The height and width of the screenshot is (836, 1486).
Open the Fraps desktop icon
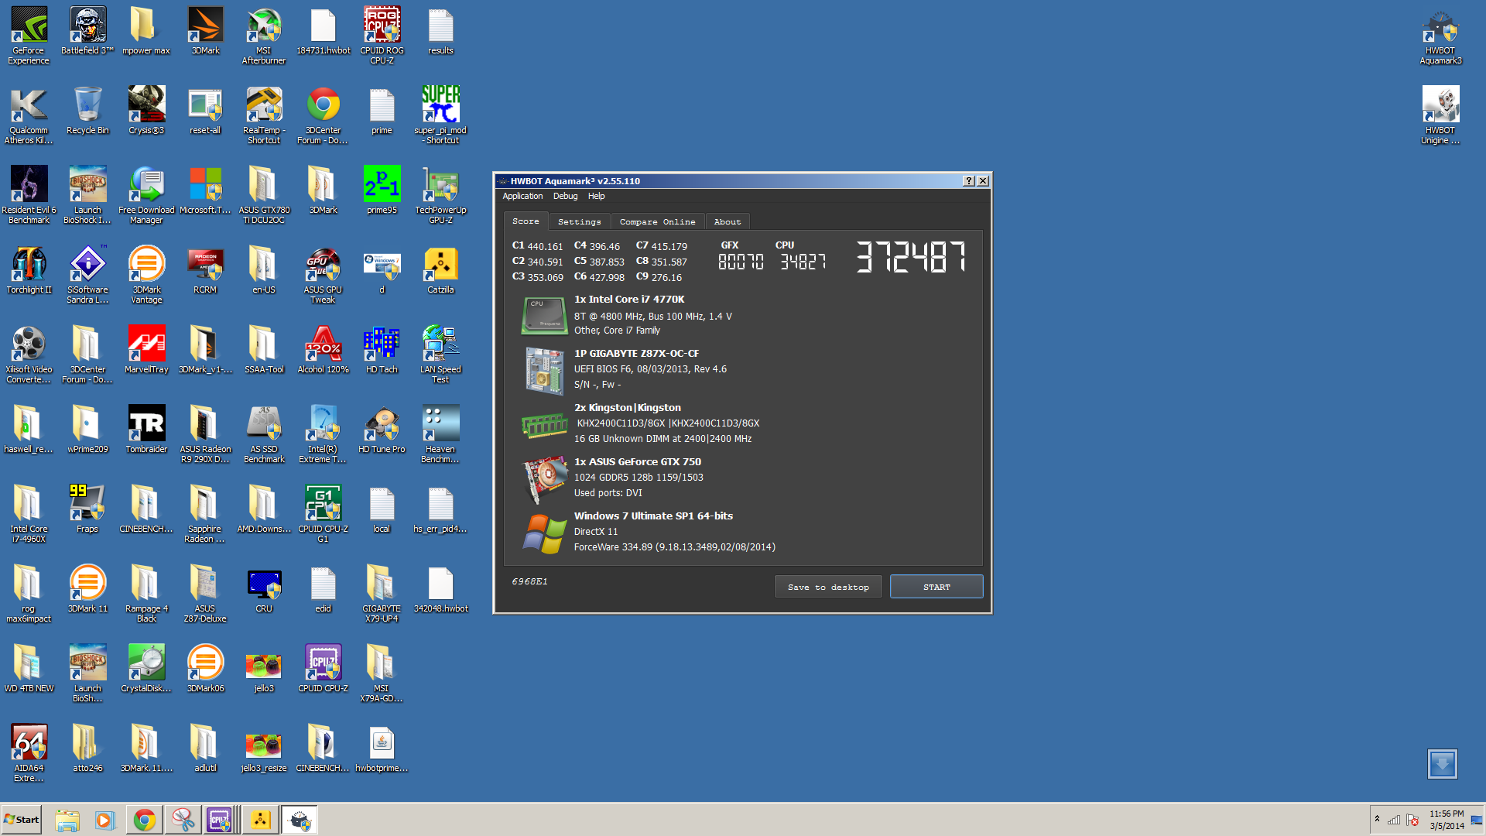pos(87,509)
